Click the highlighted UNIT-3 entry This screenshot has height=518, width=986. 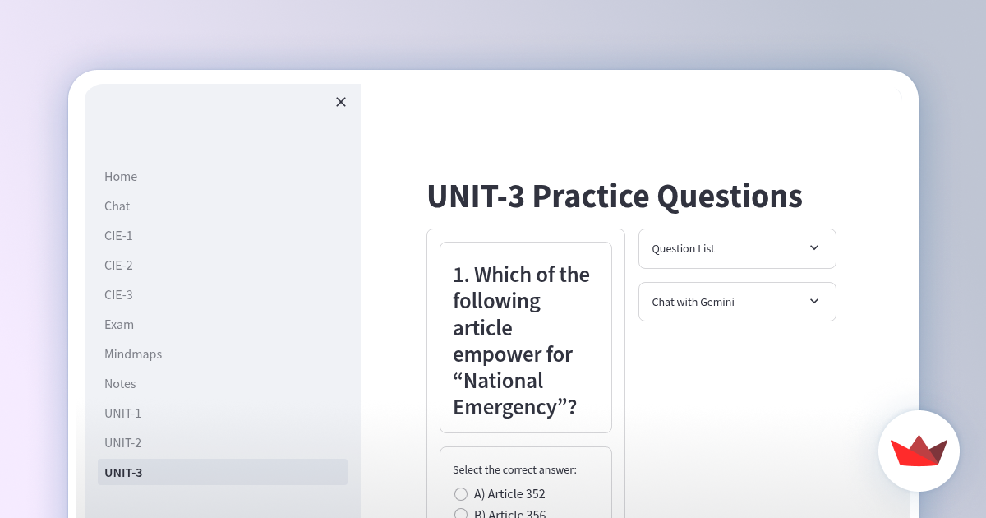tap(123, 472)
